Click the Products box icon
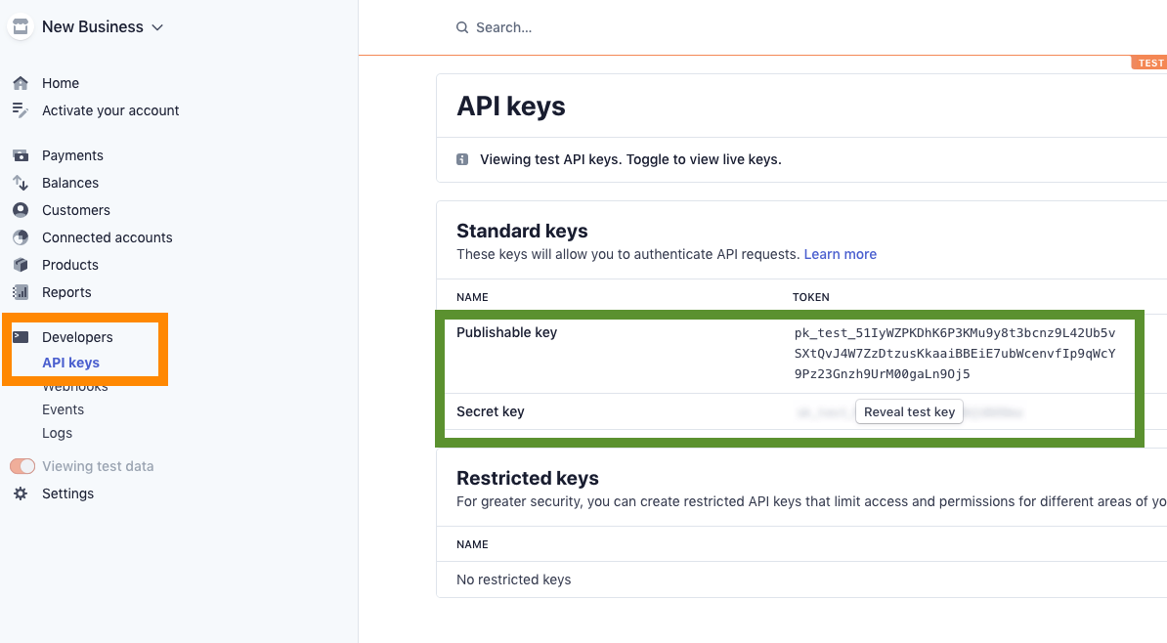 tap(21, 265)
